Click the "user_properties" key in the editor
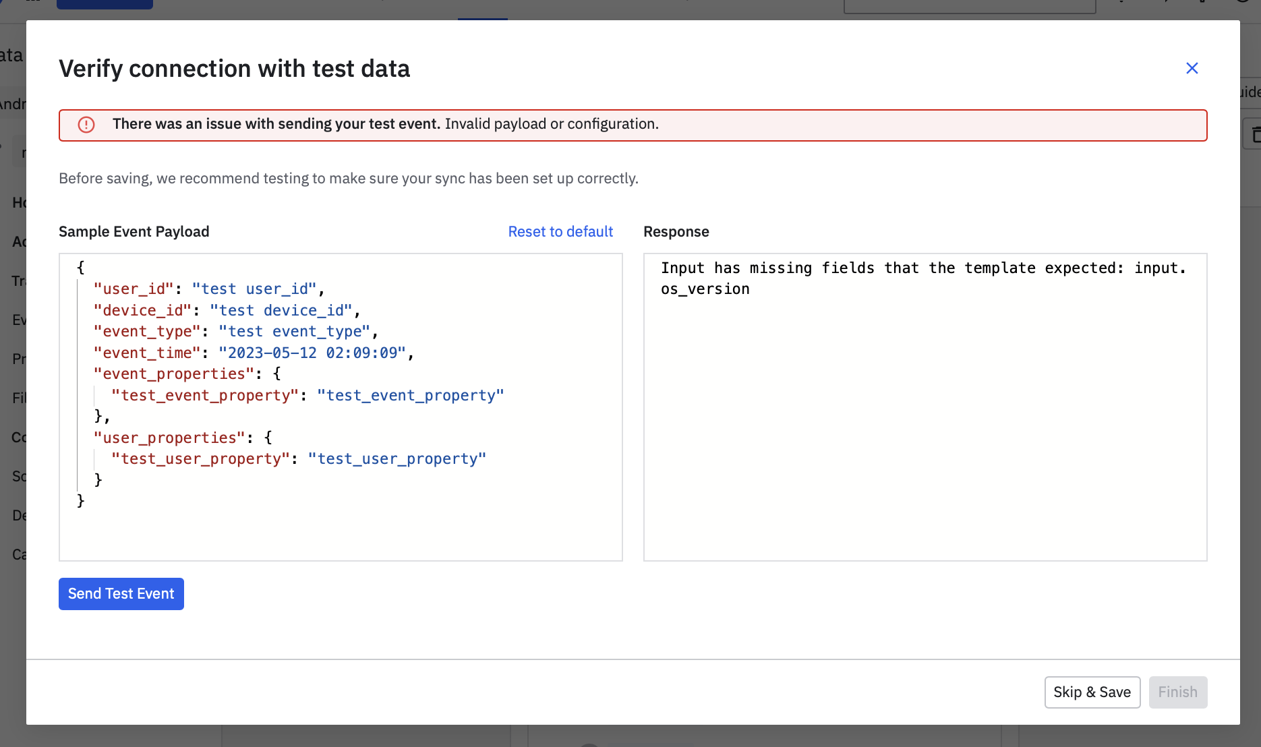 (169, 438)
